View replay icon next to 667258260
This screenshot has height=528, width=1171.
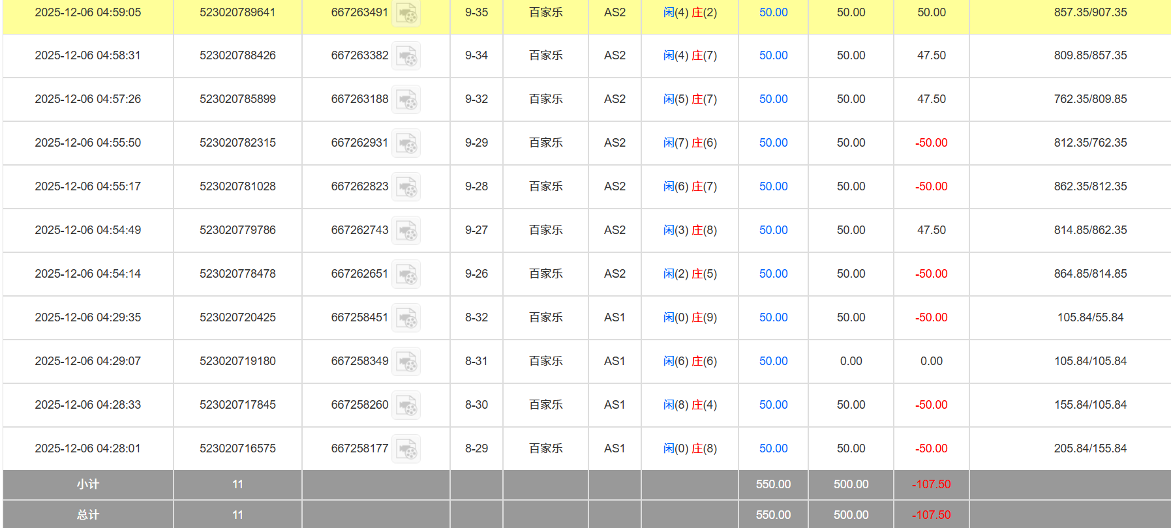(406, 405)
